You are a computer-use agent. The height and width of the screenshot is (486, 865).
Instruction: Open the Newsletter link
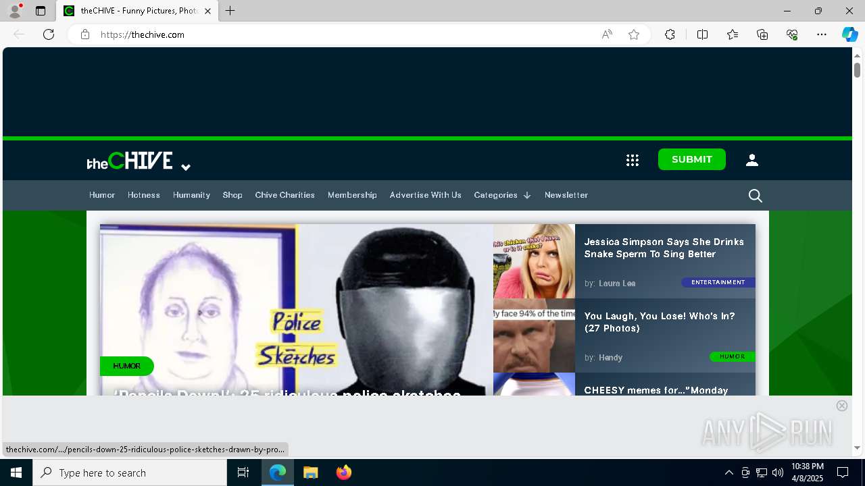point(566,195)
